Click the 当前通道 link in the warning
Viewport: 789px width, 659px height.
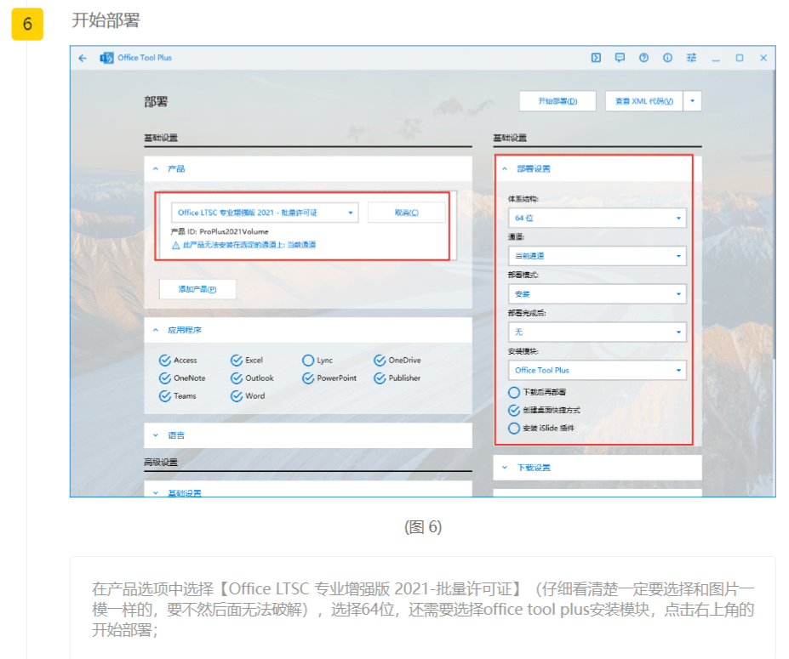point(301,245)
